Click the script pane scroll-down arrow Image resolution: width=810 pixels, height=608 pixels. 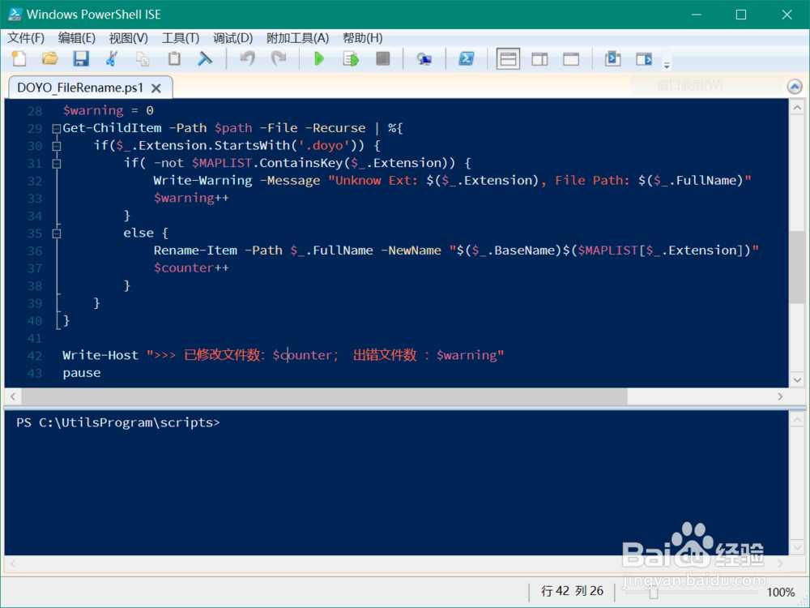coord(796,380)
